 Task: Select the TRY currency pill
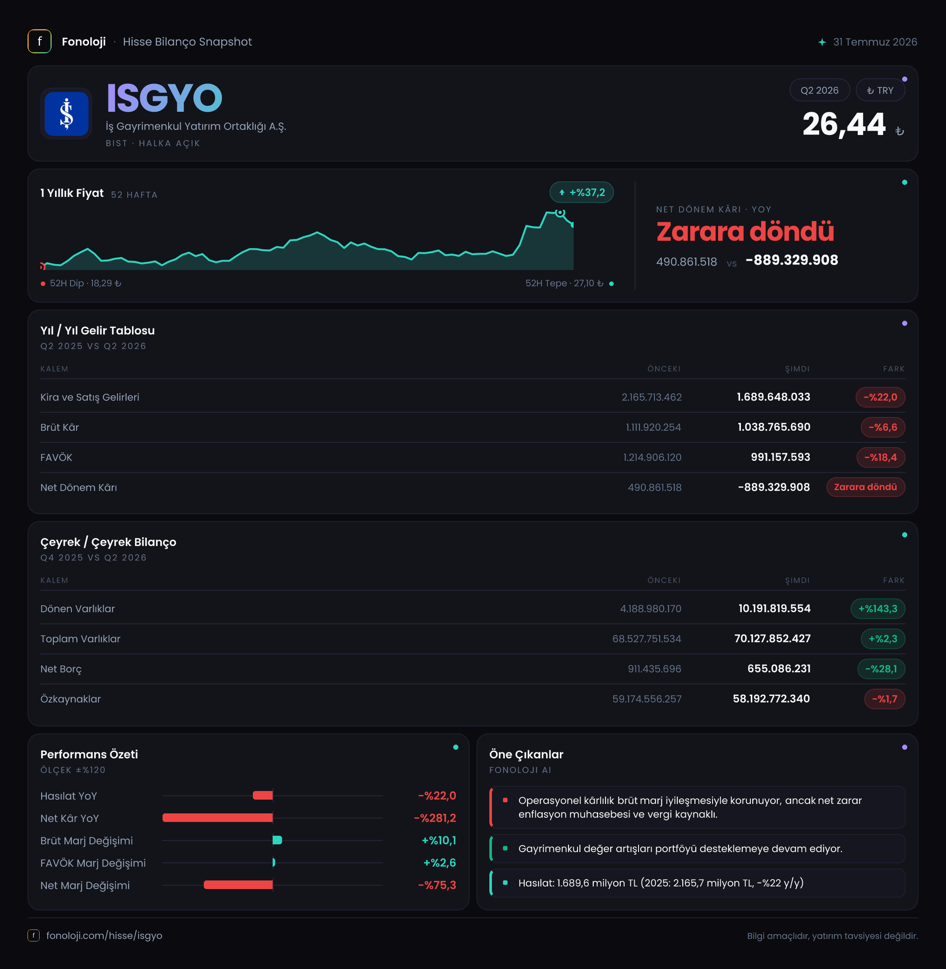pos(880,90)
